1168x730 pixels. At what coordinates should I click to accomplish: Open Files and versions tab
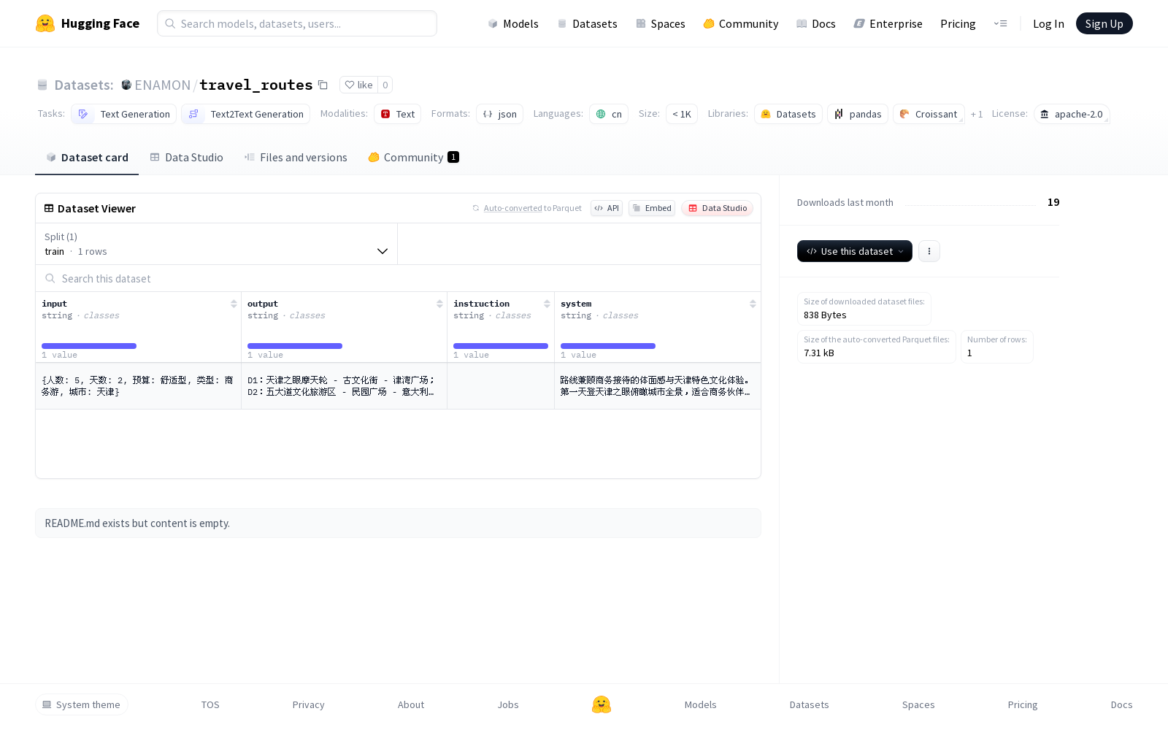pyautogui.click(x=296, y=157)
